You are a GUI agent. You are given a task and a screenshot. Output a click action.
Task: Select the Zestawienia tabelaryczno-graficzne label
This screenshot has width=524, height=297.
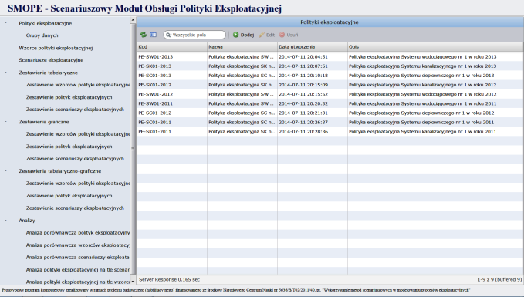(x=60, y=171)
